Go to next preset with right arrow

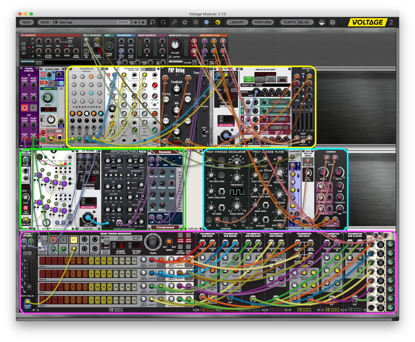point(143,22)
